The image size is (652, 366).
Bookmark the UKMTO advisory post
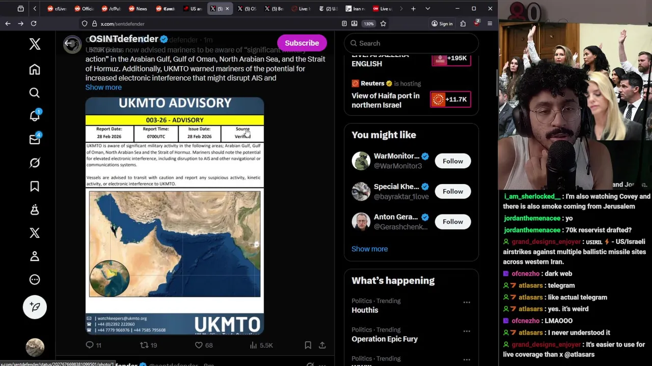pyautogui.click(x=308, y=345)
